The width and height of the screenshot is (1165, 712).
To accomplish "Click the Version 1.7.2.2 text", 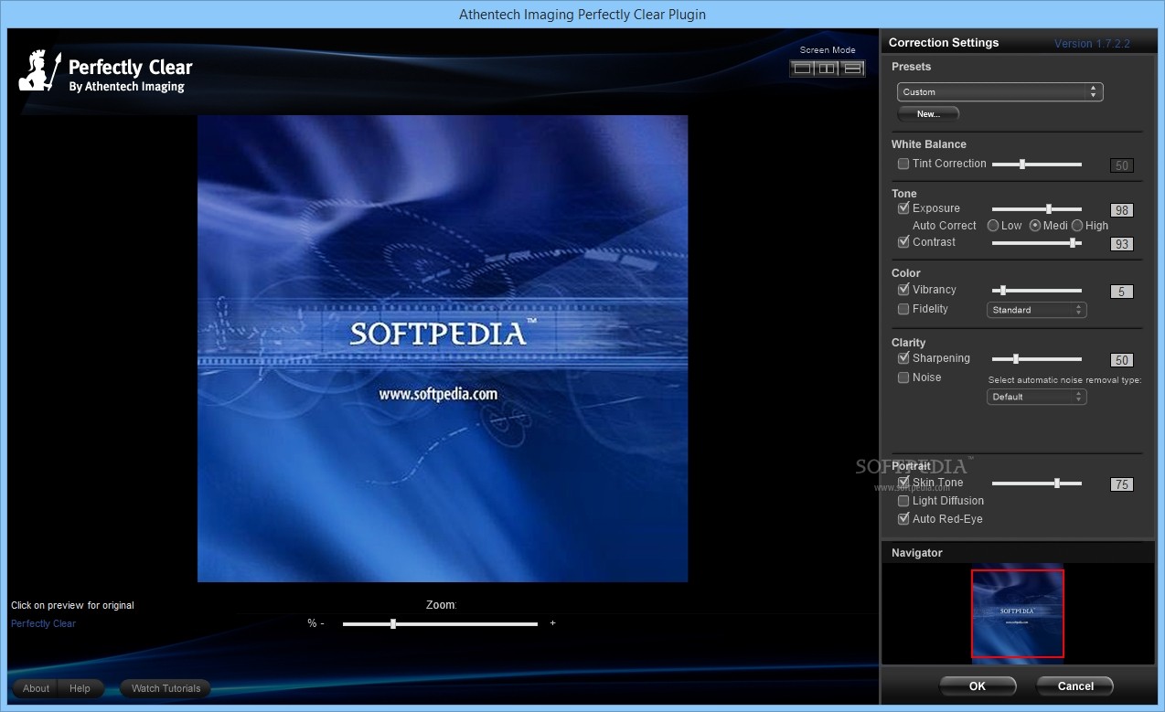I will pos(1092,43).
